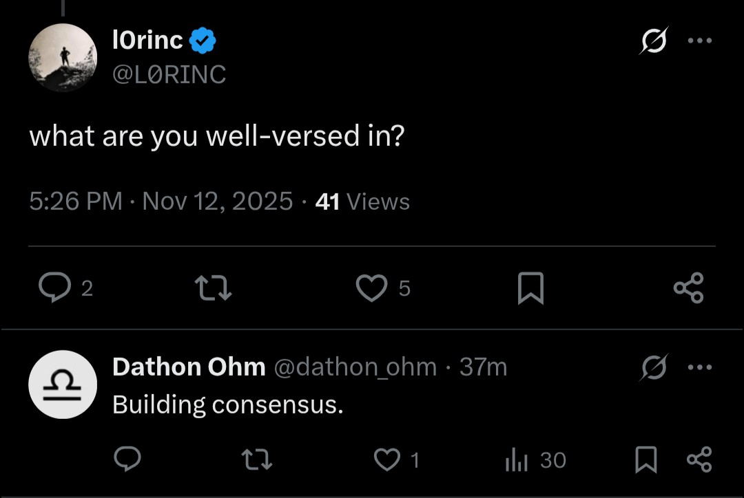Viewport: 744px width, 498px height.
Task: Open Grok icon on l0rinc's post
Action: coord(651,43)
